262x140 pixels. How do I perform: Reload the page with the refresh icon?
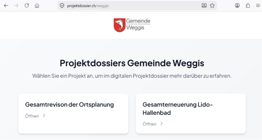[x=27, y=6]
